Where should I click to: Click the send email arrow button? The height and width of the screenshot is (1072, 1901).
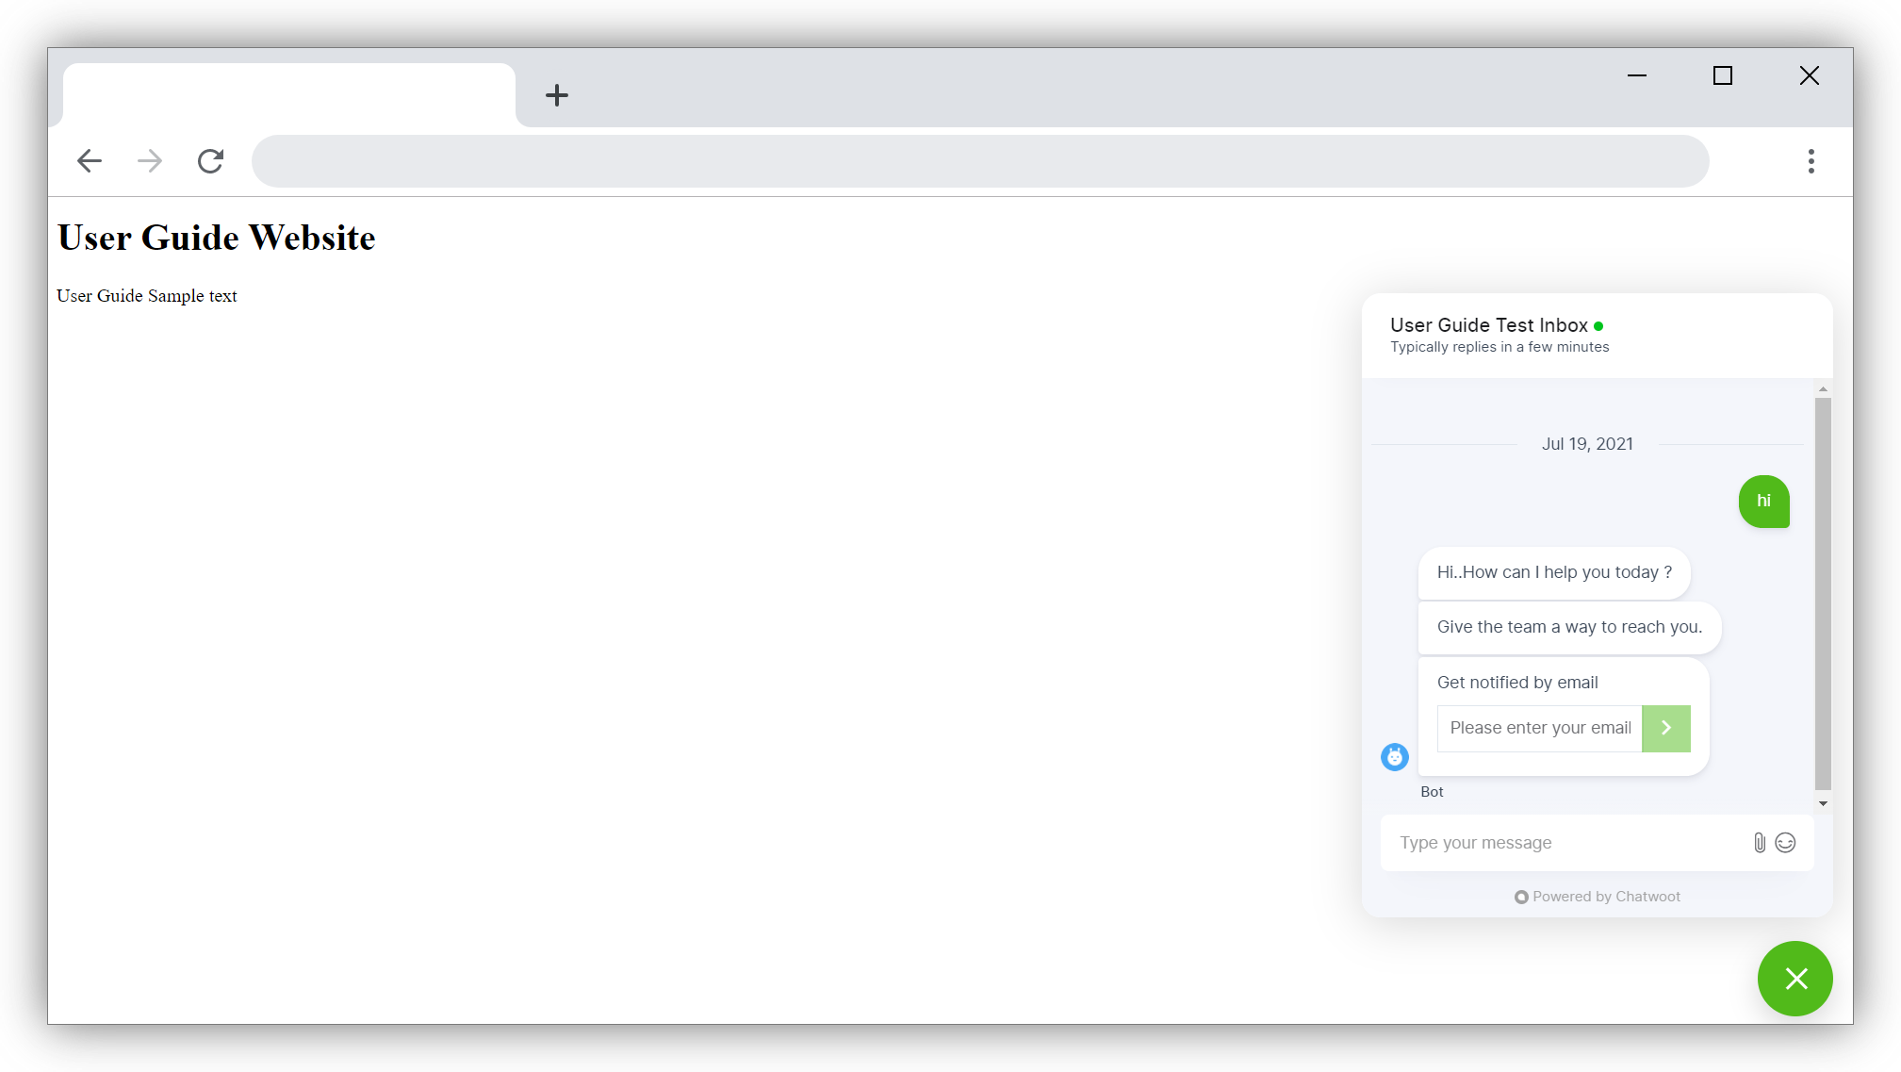1666,727
